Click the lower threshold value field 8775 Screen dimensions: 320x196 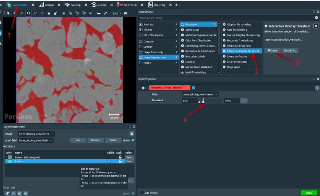coord(189,101)
